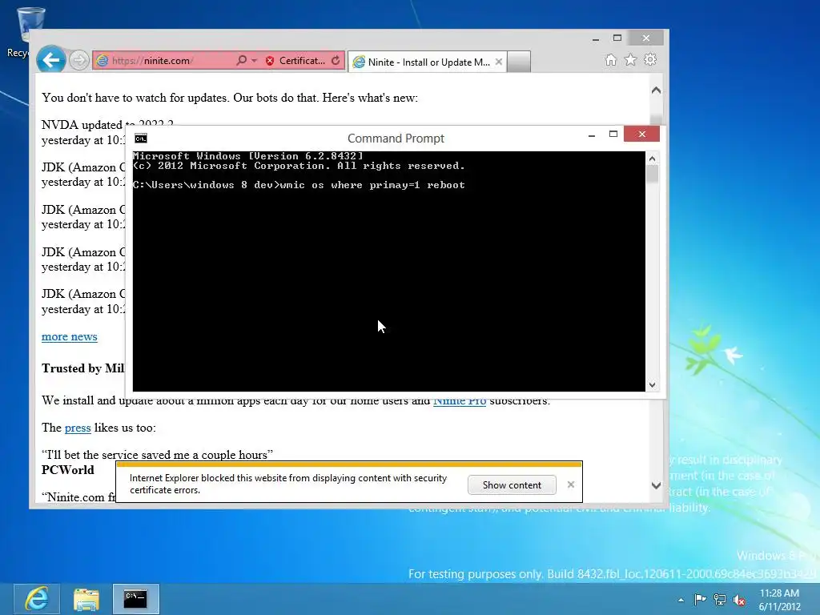
Task: Open the 'more news' link
Action: click(x=70, y=337)
